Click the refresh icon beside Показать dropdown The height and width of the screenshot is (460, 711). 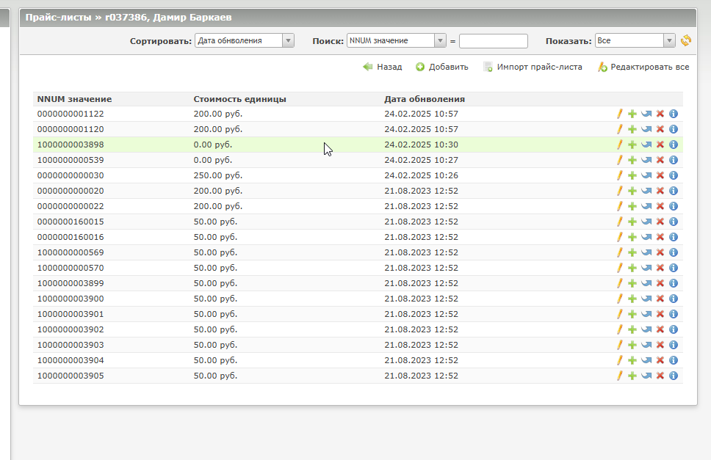[x=685, y=40]
